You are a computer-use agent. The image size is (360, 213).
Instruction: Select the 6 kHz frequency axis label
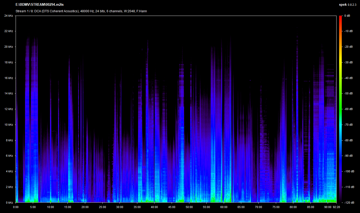pyautogui.click(x=9, y=156)
